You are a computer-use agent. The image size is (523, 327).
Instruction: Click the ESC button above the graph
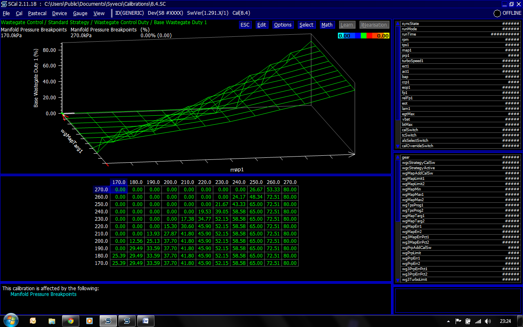245,25
